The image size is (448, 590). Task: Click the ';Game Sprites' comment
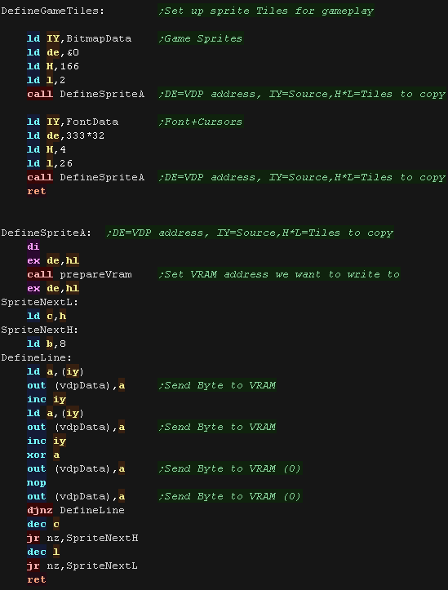[x=201, y=38]
